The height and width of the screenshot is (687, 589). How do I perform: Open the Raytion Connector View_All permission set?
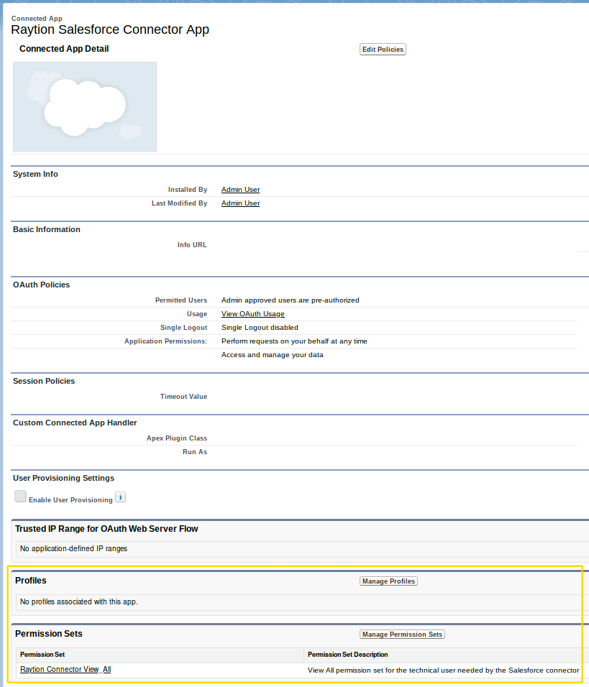(x=65, y=670)
